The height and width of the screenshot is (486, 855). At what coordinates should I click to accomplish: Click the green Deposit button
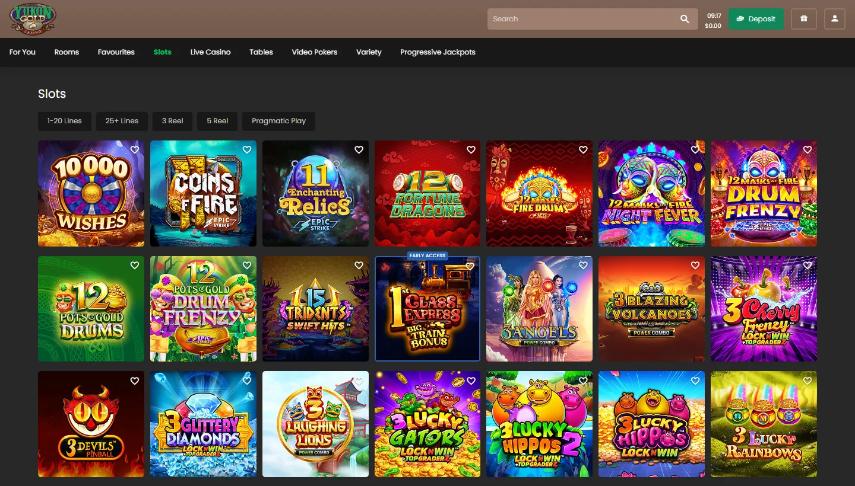click(756, 19)
